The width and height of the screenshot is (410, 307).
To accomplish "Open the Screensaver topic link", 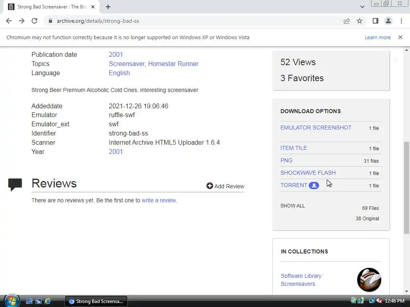I will 127,64.
